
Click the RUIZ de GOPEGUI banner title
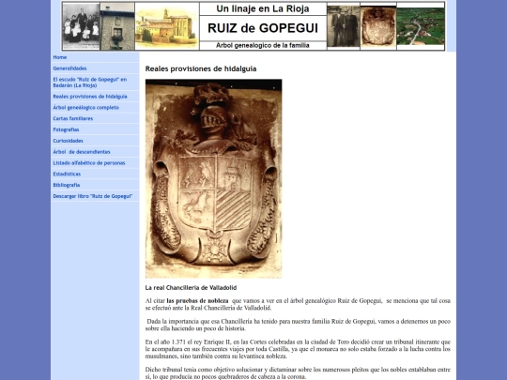[263, 28]
